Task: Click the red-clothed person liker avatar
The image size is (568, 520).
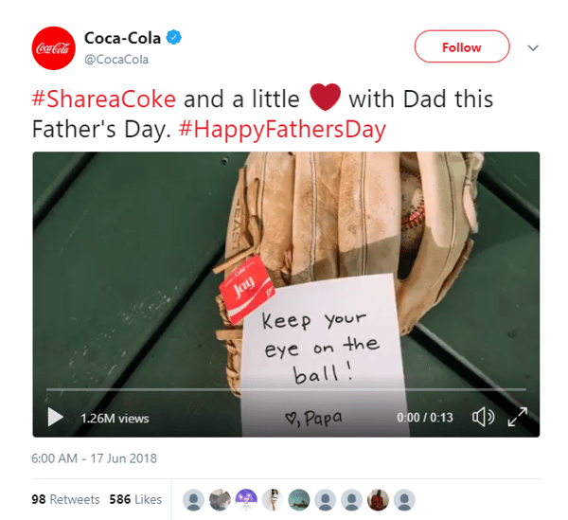Action: pos(378,500)
